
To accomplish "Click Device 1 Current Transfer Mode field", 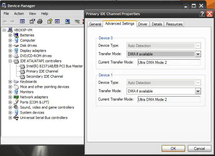I will [x=169, y=100].
